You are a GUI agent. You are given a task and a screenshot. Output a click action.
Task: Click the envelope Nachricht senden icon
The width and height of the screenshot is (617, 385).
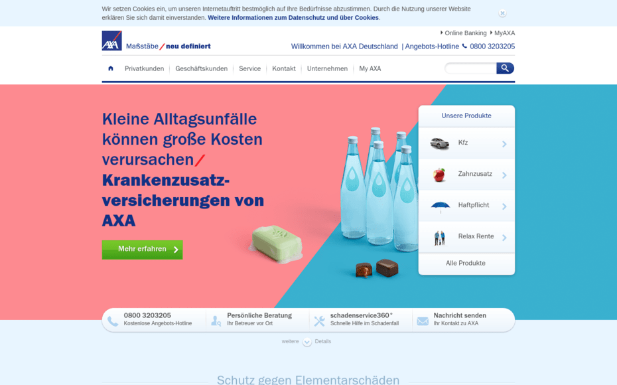(x=423, y=321)
